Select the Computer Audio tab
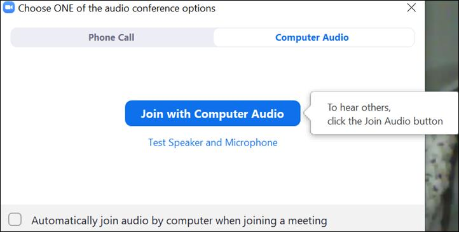Viewport: 459px width, 232px height. pos(313,38)
